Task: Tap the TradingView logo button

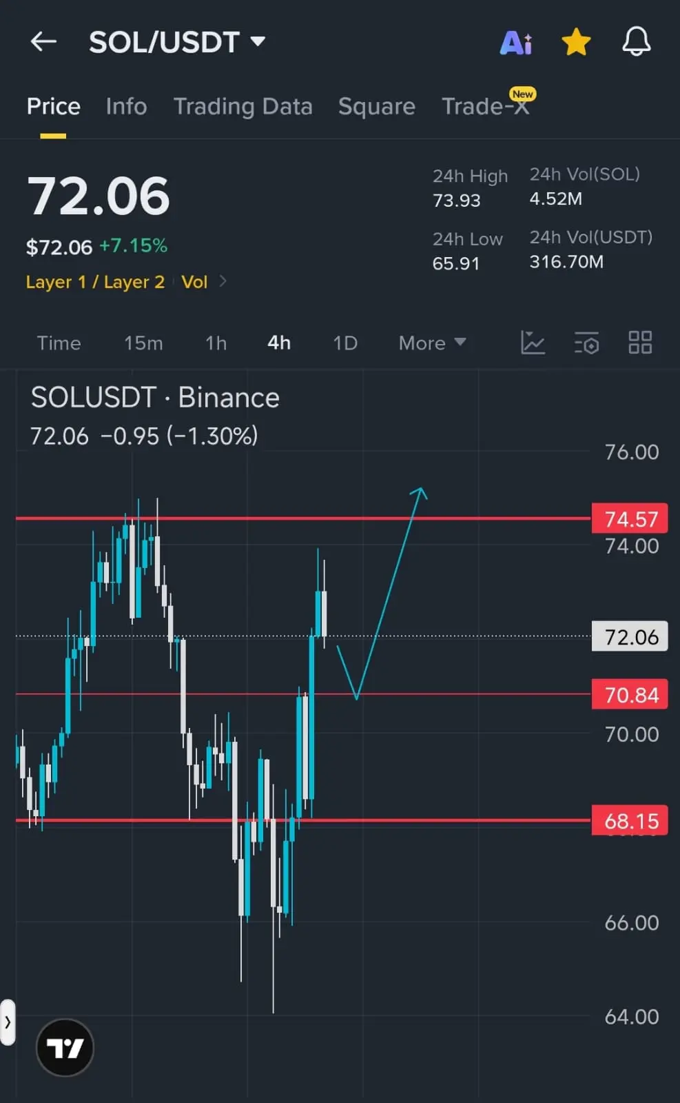Action: [65, 1048]
